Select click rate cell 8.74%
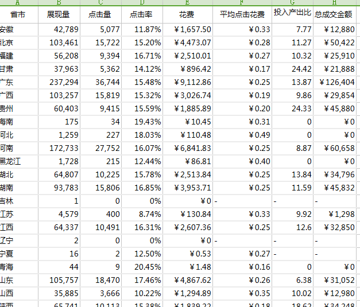 tap(142, 214)
